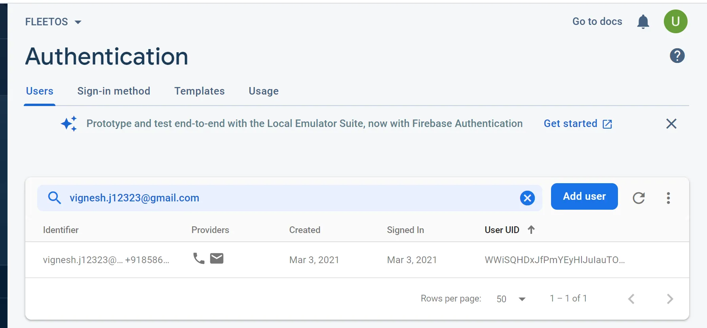Click the Add user button
Viewport: 707px width, 328px height.
584,196
